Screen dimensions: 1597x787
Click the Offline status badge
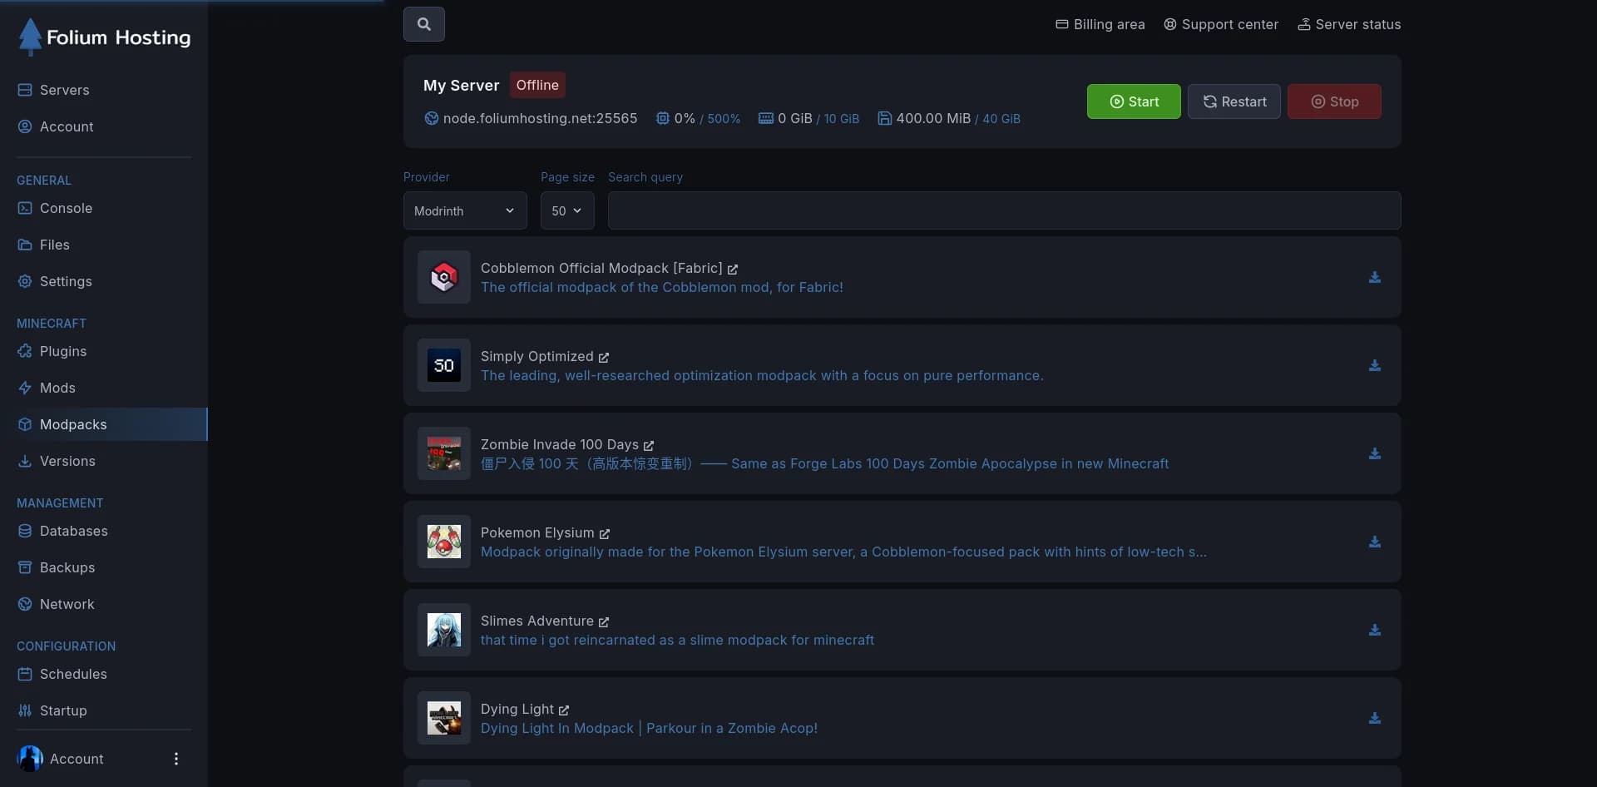point(537,85)
